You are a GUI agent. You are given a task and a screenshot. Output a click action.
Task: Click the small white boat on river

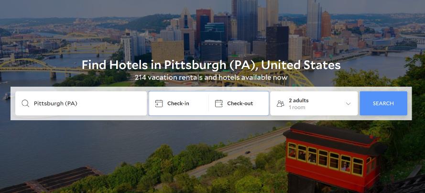tap(7, 96)
